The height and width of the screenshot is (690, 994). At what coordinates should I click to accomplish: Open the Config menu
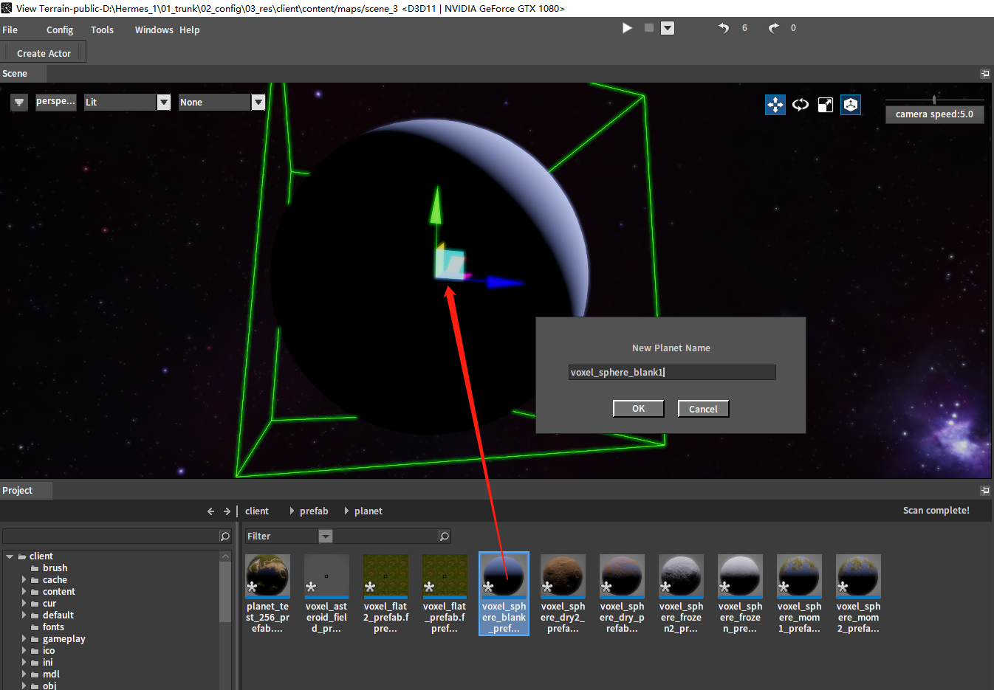click(60, 30)
